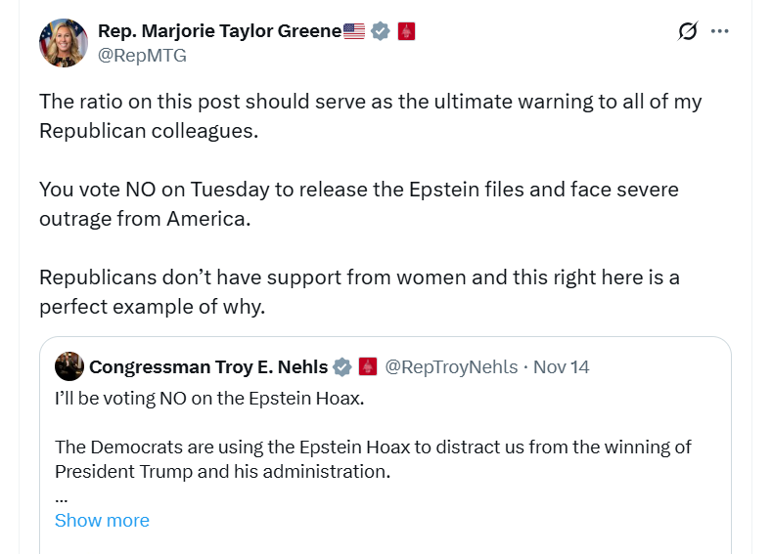Click the Rep. Marjorie Taylor Greene display name
772x554 pixels.
(219, 31)
